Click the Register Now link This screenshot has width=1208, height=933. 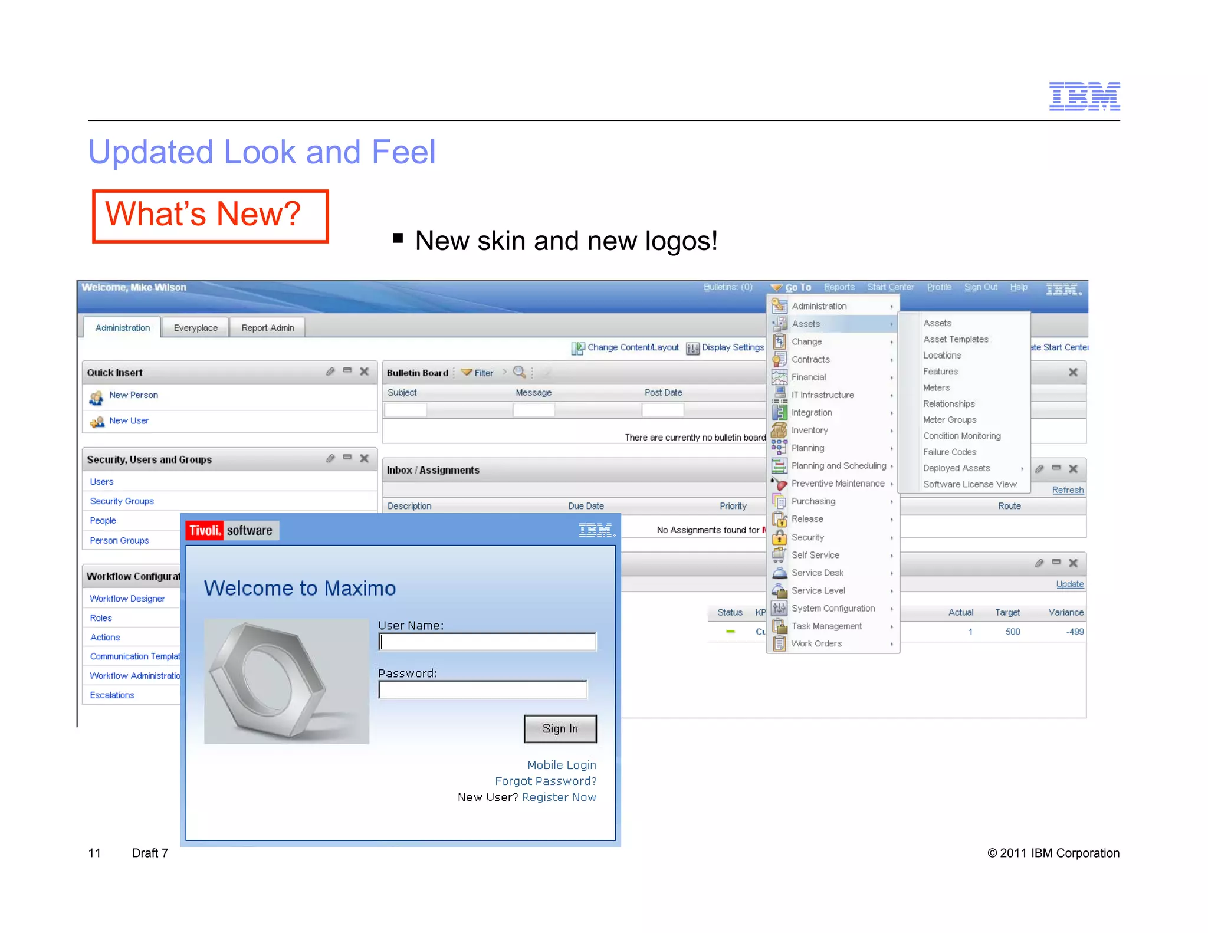click(x=559, y=797)
